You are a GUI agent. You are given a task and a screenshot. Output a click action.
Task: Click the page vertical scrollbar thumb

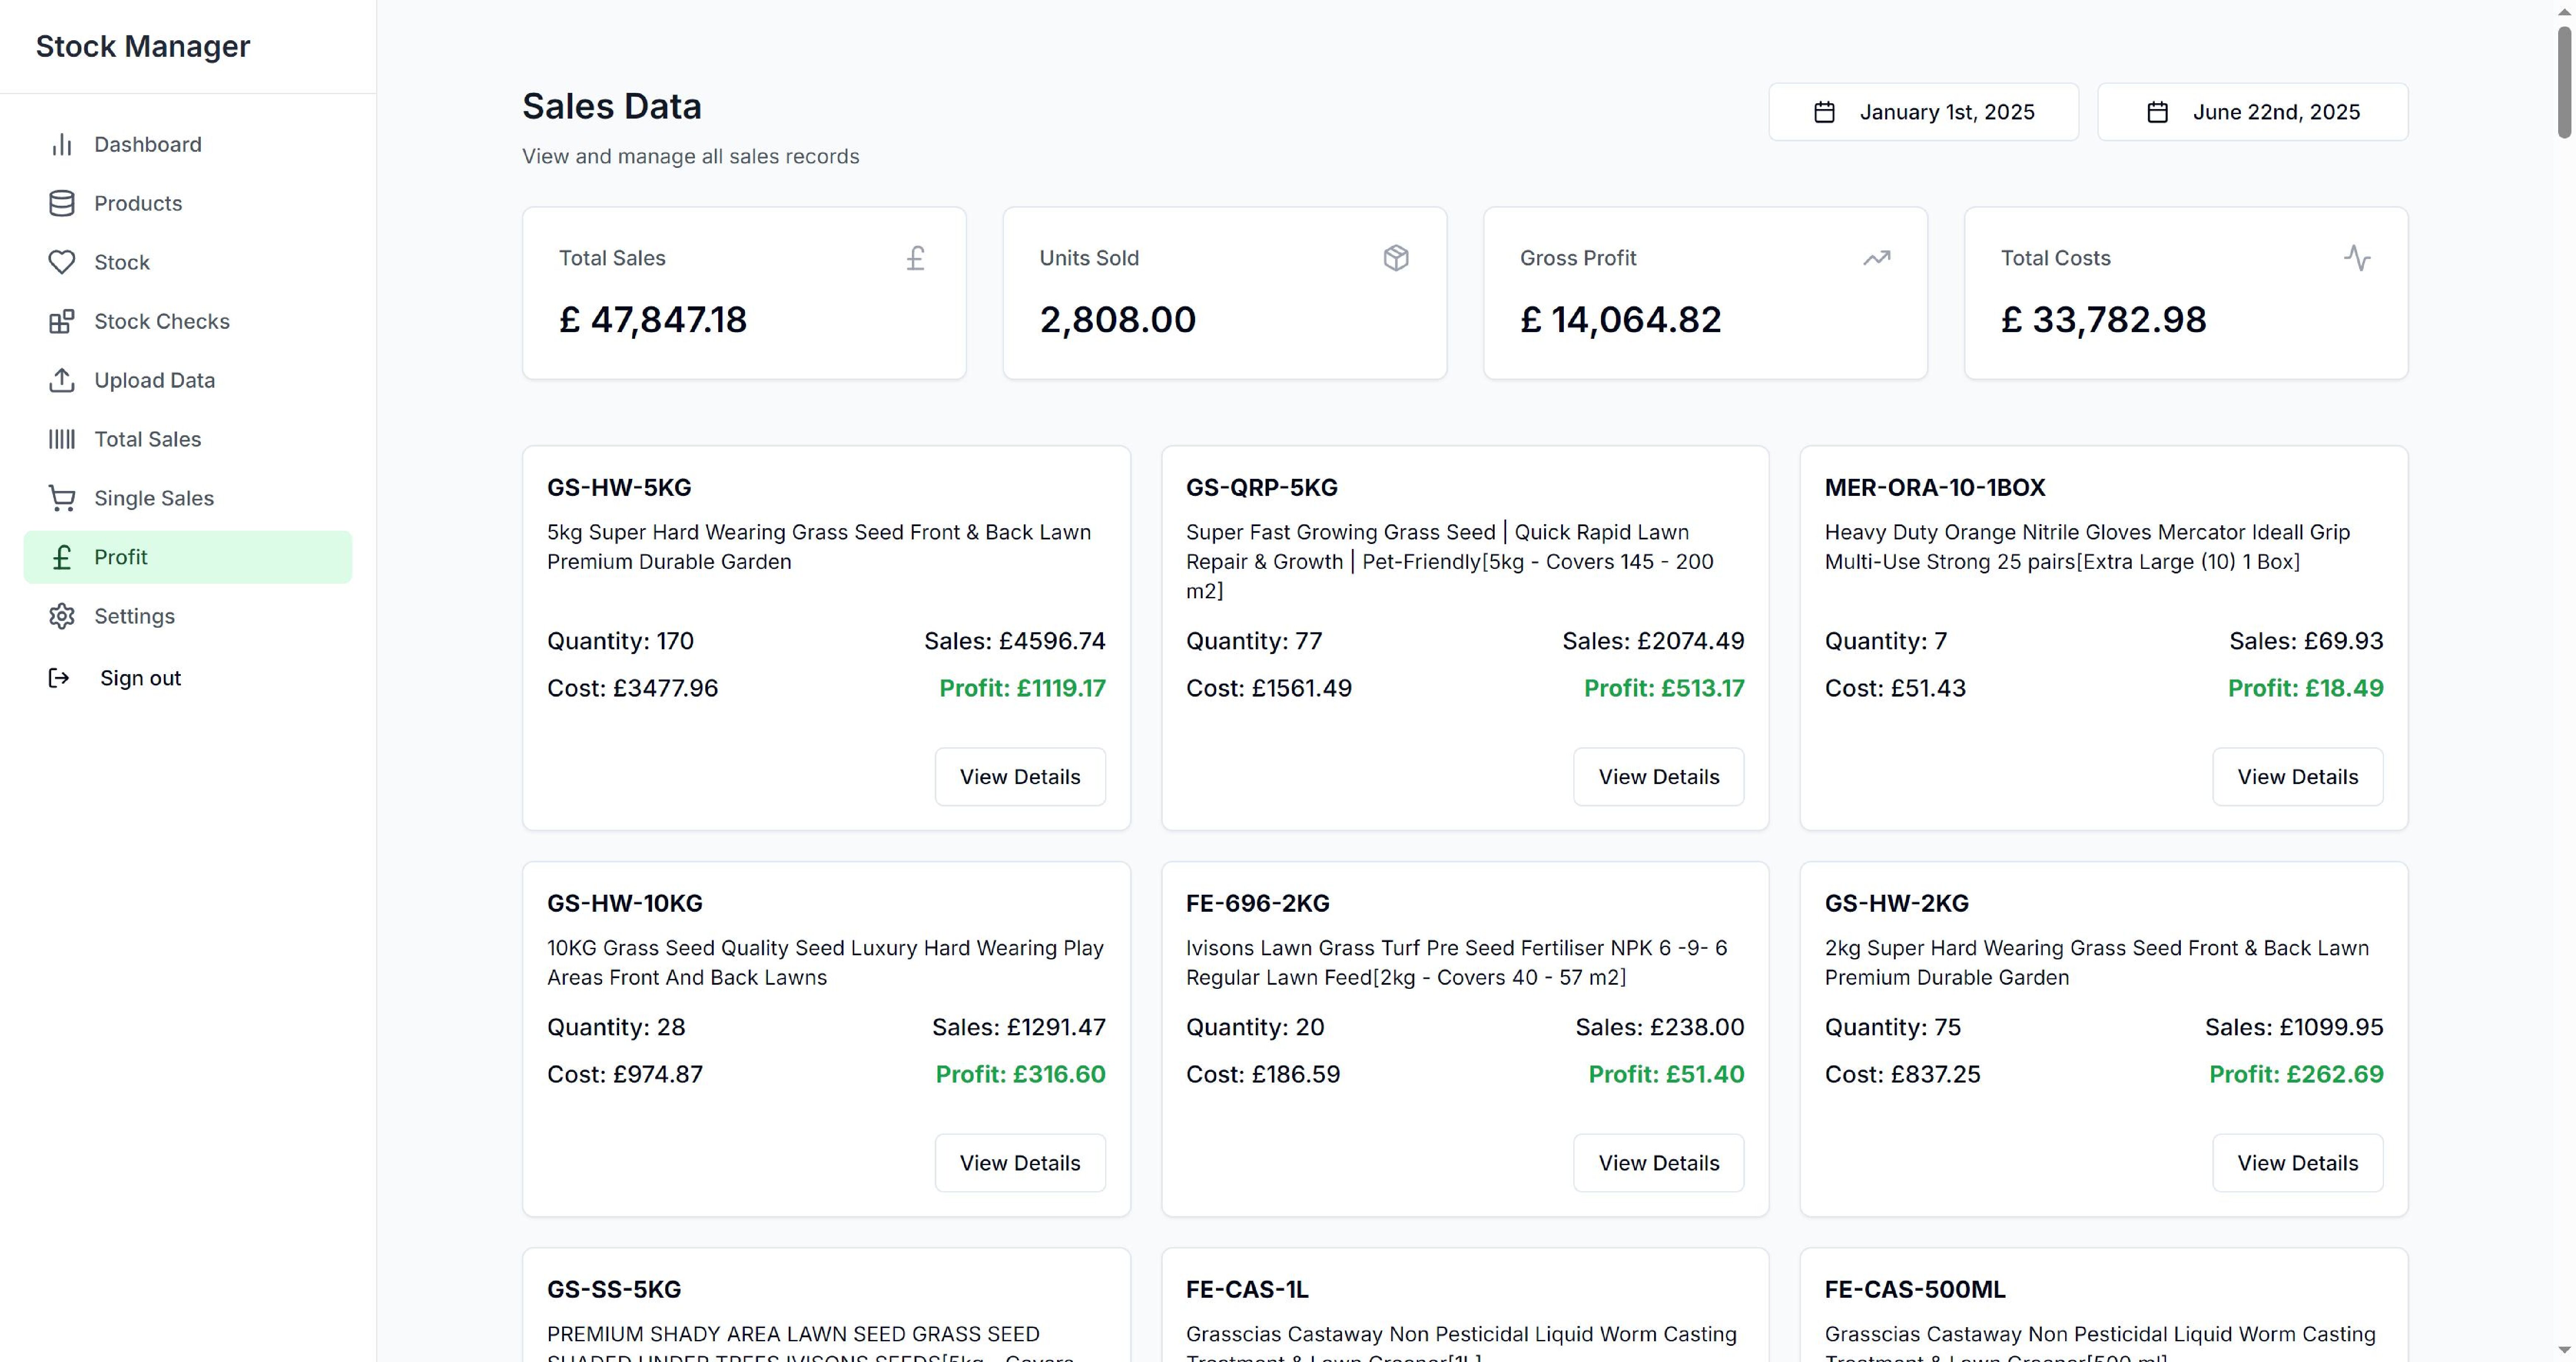2565,82
